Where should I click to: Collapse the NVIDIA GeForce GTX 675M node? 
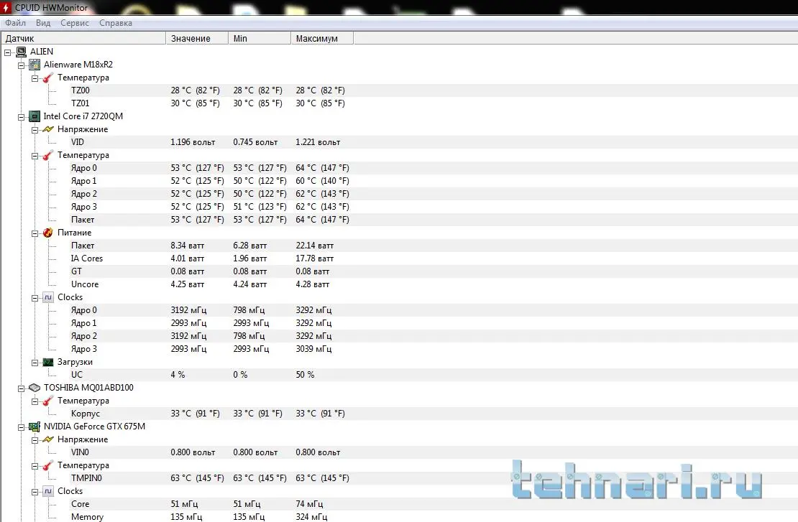[x=22, y=427]
